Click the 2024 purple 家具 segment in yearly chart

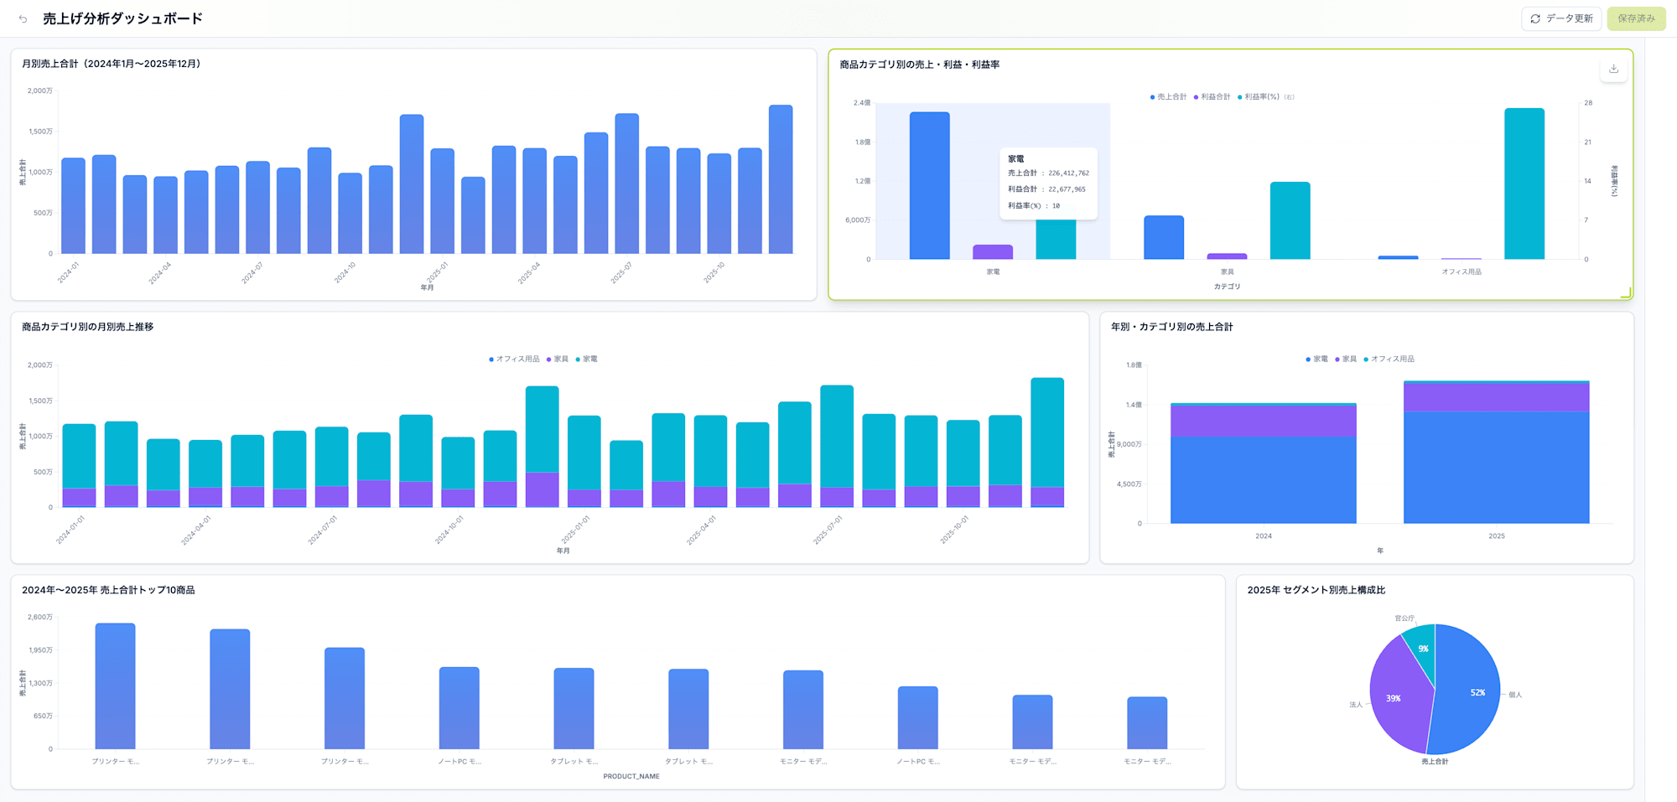tap(1264, 422)
